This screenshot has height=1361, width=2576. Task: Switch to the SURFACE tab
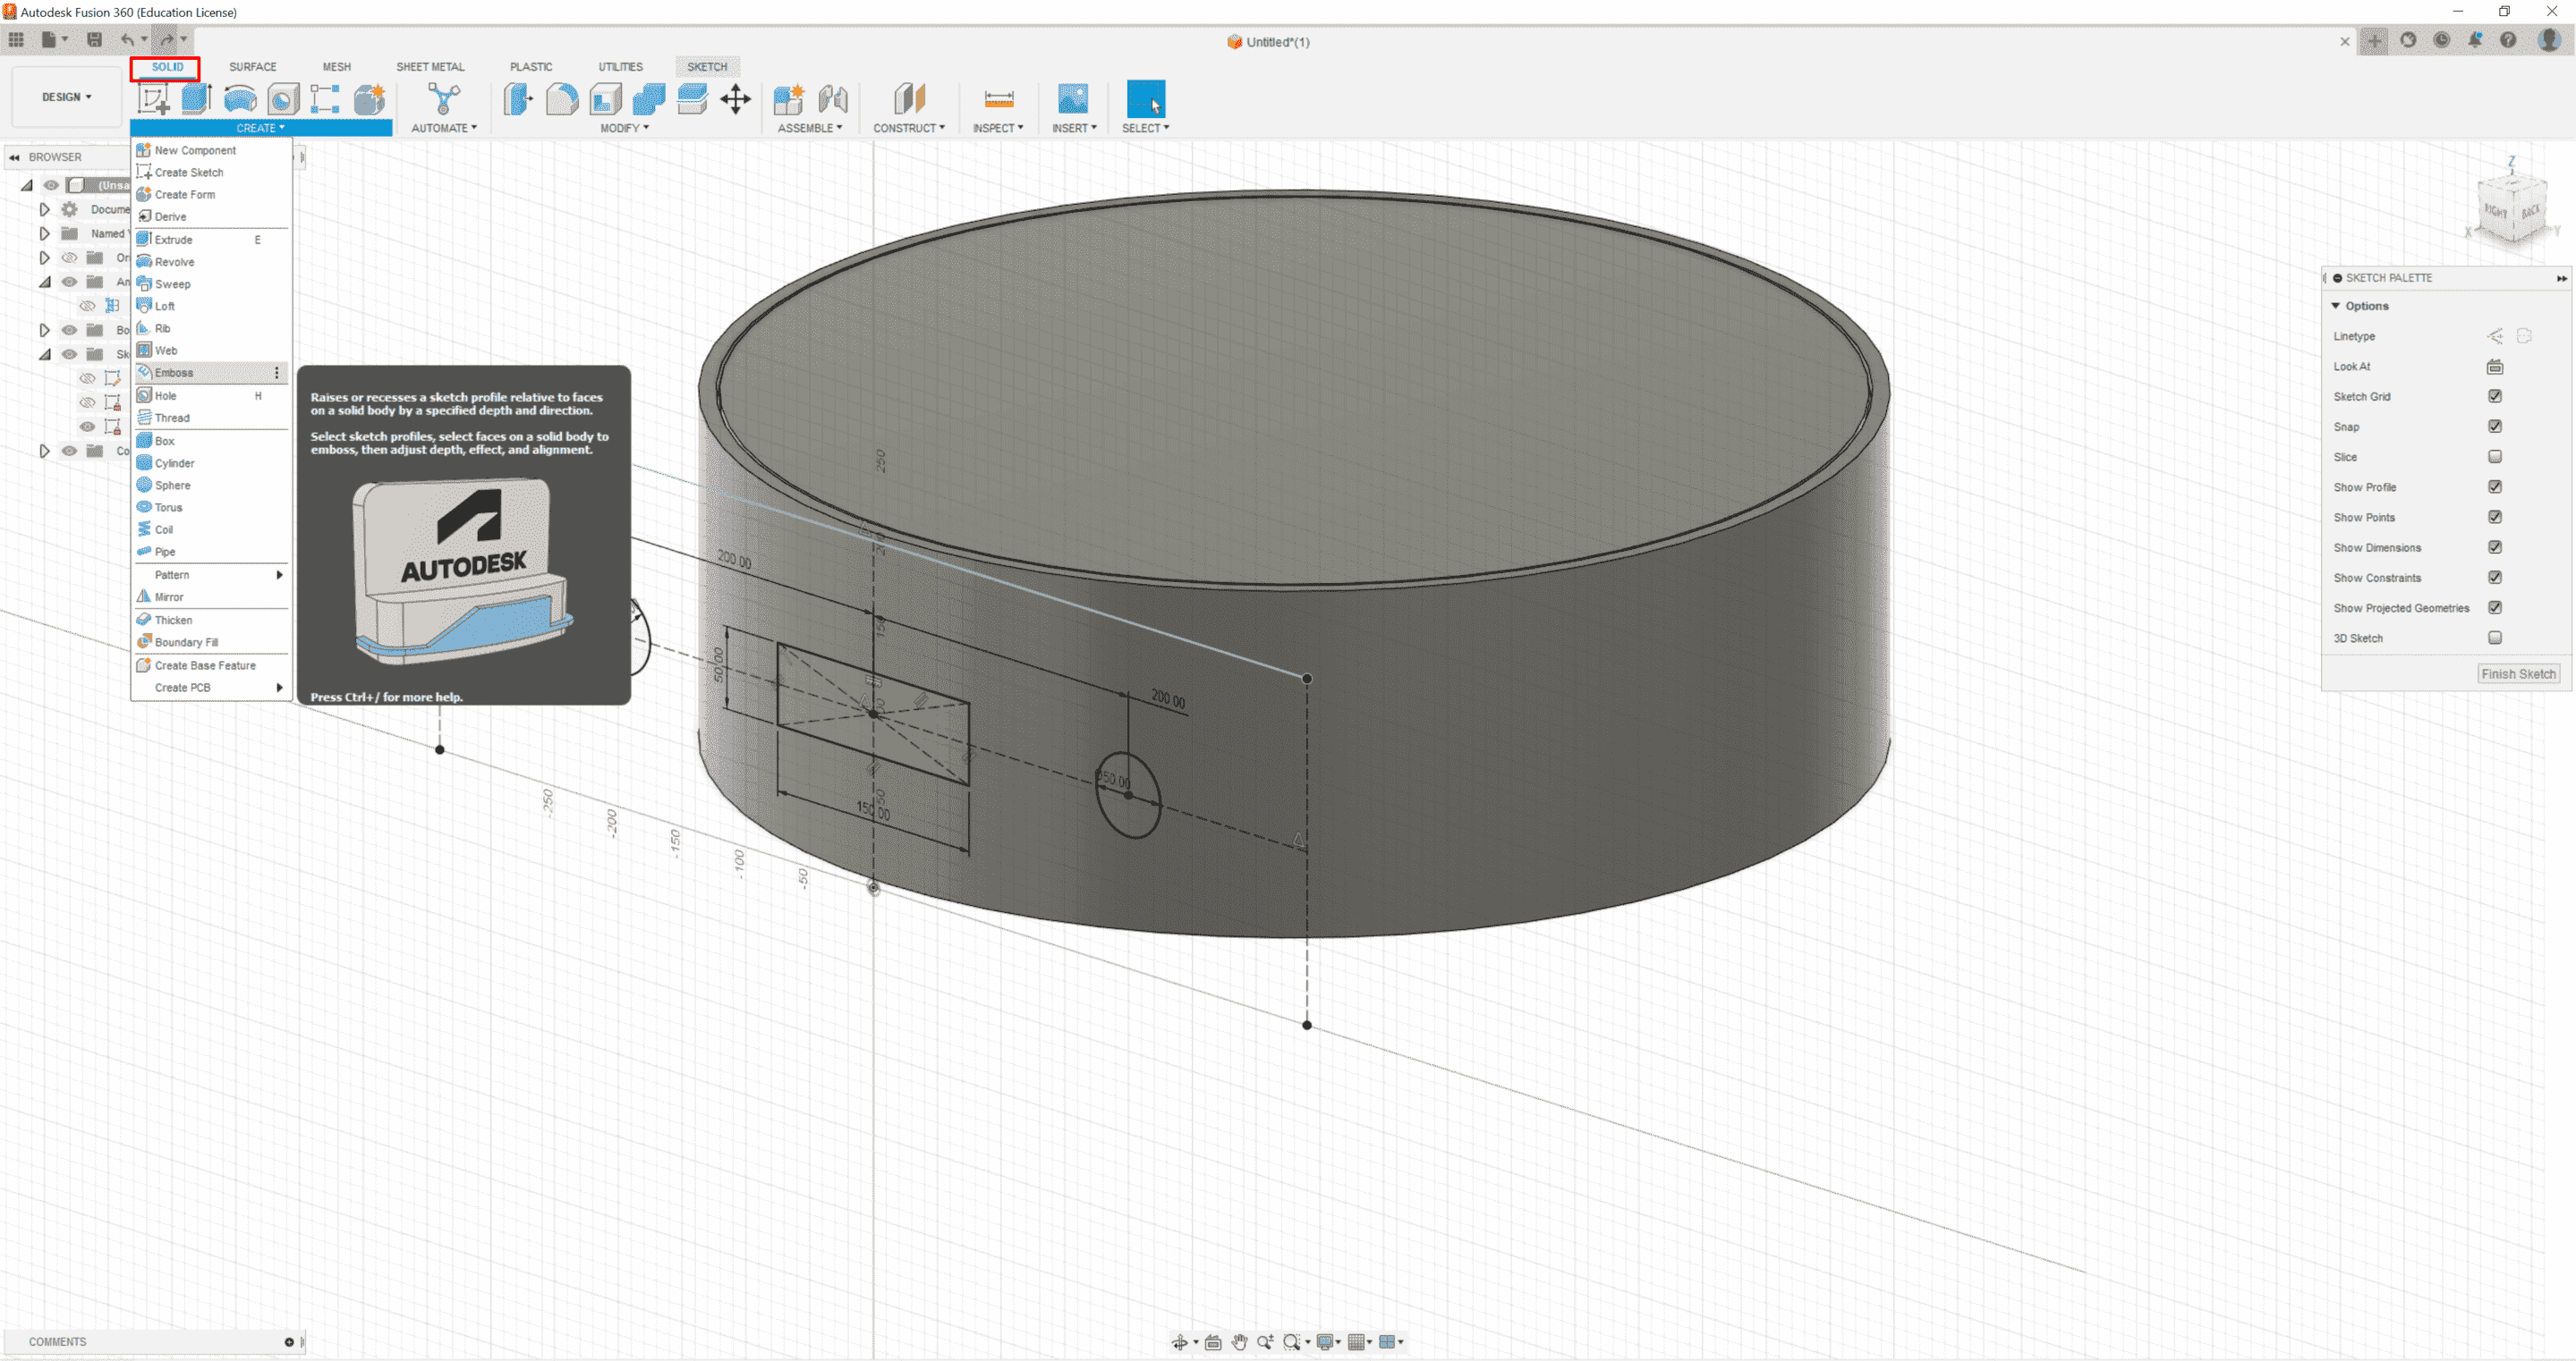point(252,67)
